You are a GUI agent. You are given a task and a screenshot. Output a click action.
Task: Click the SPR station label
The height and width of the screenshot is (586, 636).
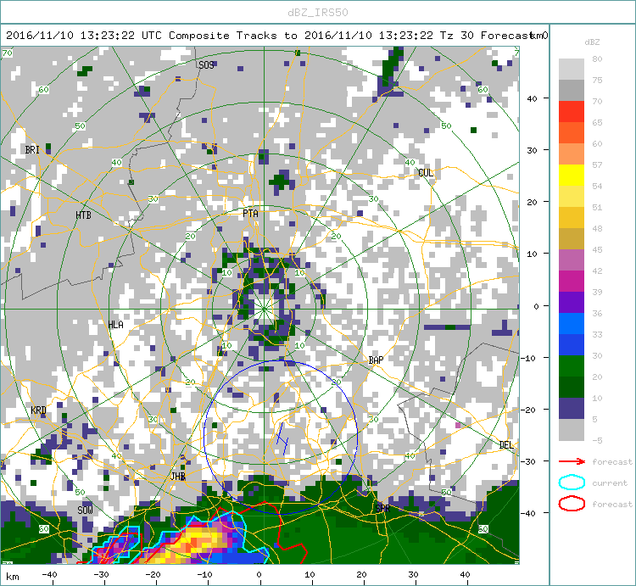tap(383, 508)
